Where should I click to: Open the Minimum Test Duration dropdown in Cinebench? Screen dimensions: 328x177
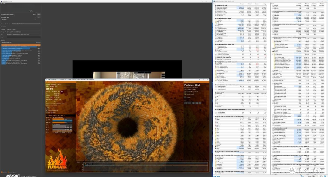pyautogui.click(x=26, y=24)
